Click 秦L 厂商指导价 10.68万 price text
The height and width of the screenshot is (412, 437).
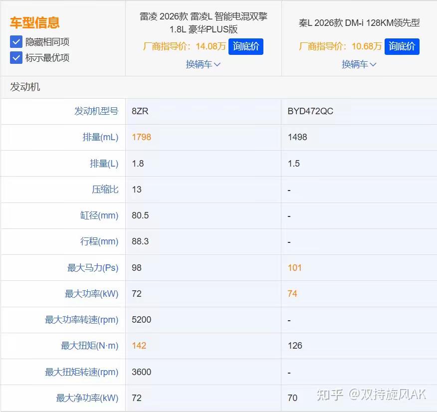[340, 46]
